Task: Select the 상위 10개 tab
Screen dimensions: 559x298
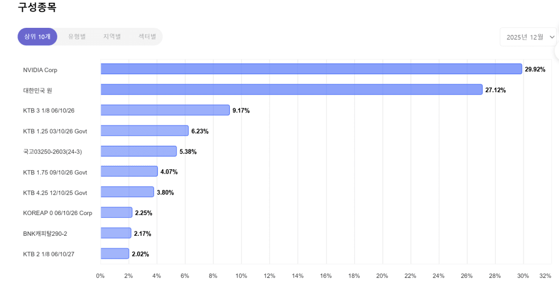Action: 37,37
